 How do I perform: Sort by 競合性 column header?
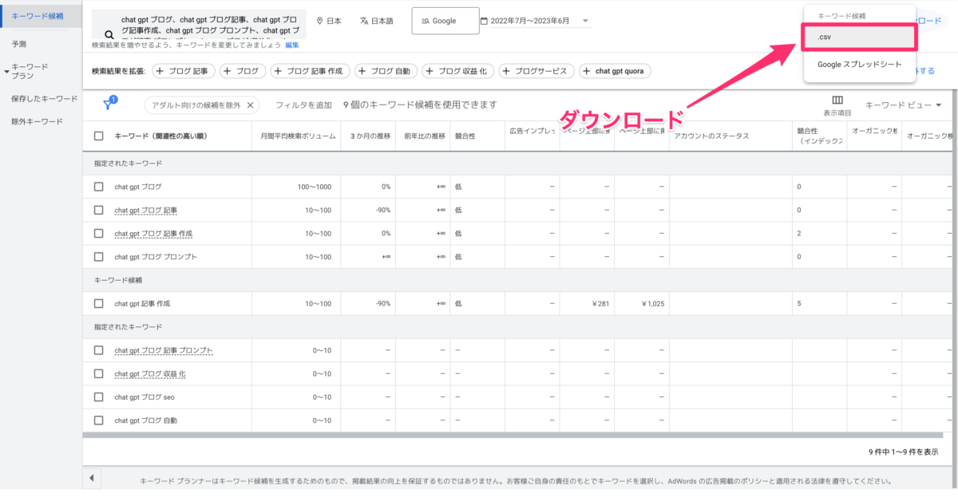point(465,136)
